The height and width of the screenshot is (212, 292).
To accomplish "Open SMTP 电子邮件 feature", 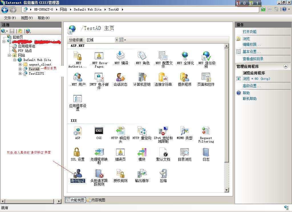I will (99, 81).
